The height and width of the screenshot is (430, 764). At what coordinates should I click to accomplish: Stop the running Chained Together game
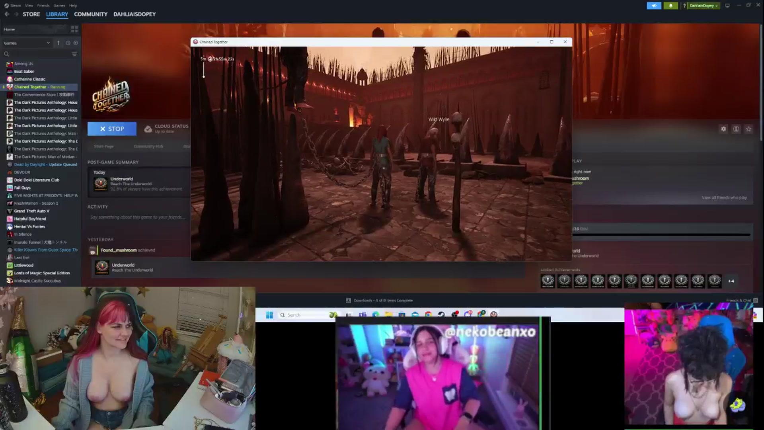tap(112, 129)
